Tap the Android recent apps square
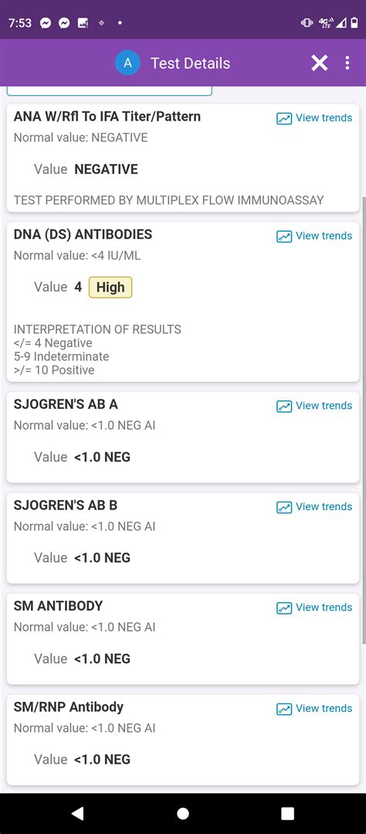 click(x=287, y=813)
